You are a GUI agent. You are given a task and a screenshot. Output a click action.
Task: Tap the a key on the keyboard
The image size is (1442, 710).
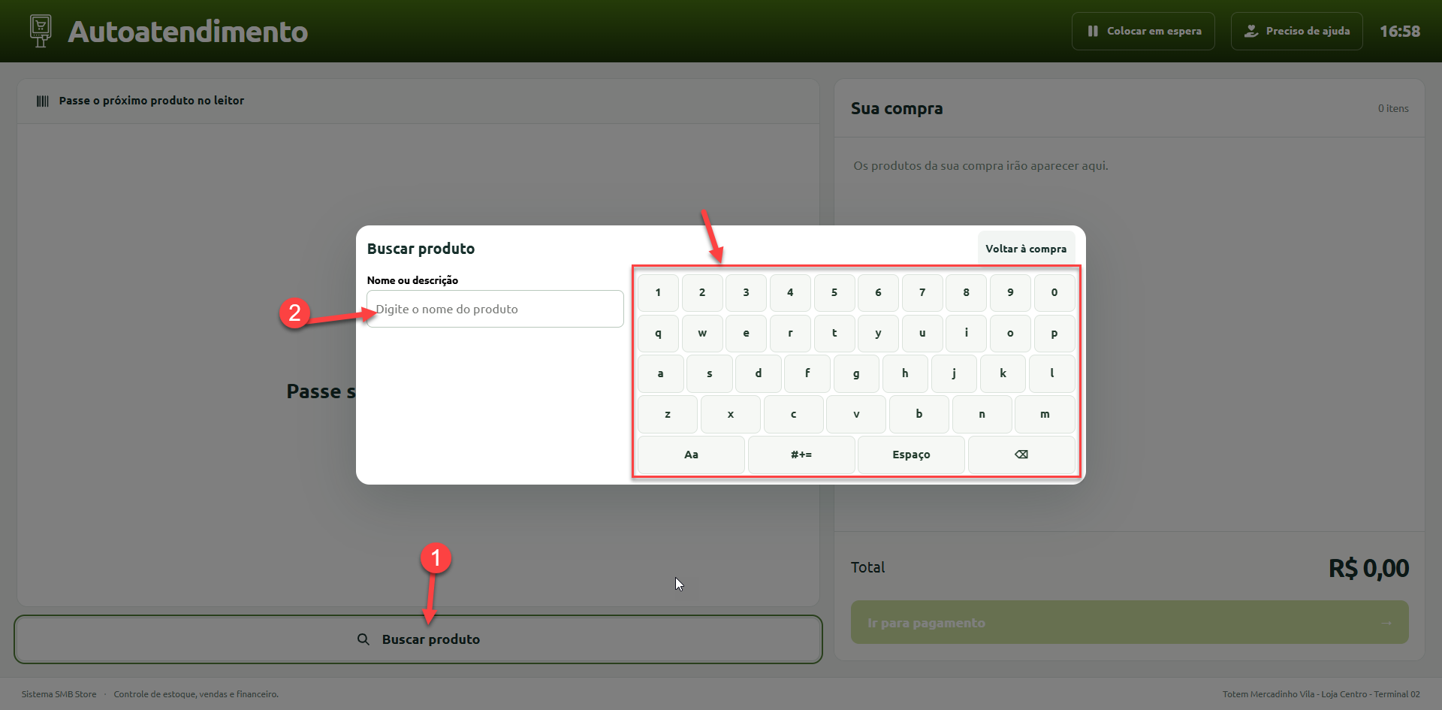pyautogui.click(x=661, y=373)
